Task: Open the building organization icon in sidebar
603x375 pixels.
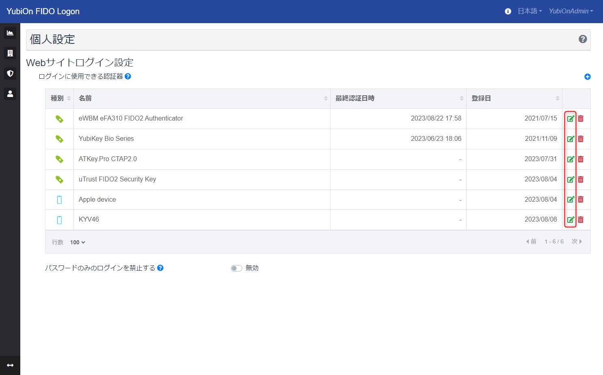Action: (x=10, y=53)
